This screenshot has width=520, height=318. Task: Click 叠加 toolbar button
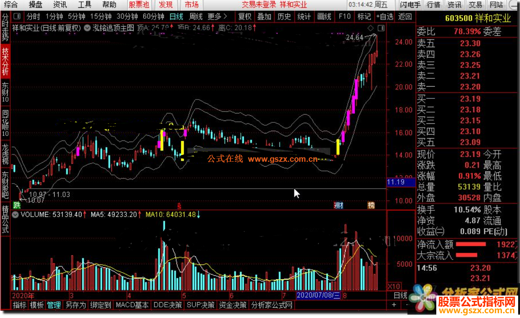point(264,17)
